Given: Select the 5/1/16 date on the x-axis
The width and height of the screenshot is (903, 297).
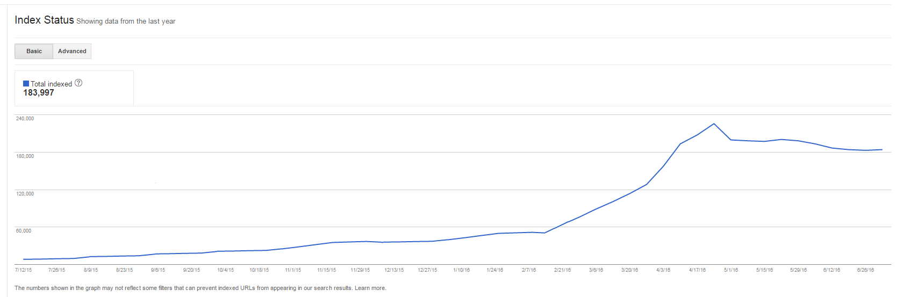Looking at the screenshot, I should click(x=730, y=270).
